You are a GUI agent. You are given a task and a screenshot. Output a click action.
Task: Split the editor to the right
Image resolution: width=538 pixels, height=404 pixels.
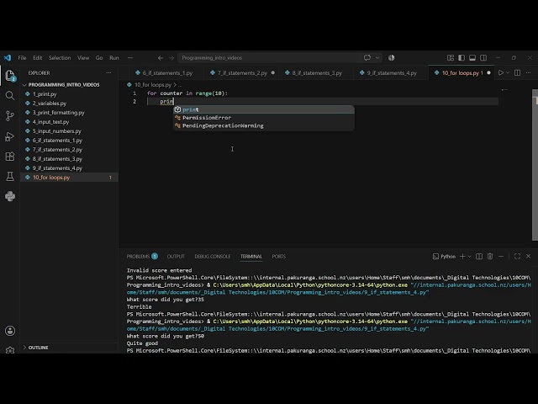(518, 73)
